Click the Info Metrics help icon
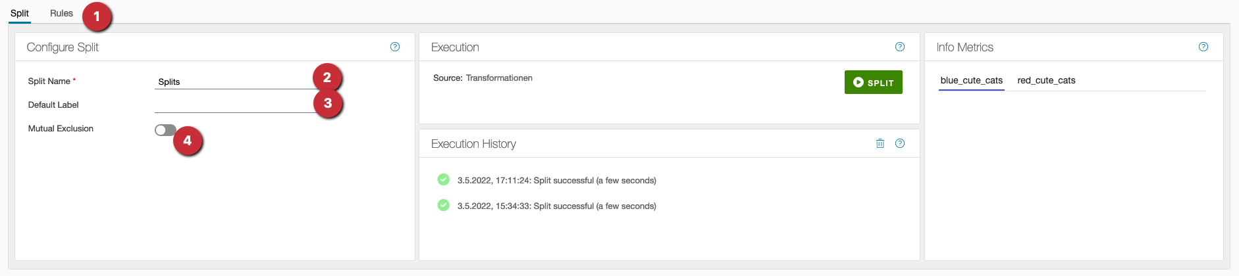Viewport: 1239px width, 276px height. [x=1203, y=47]
